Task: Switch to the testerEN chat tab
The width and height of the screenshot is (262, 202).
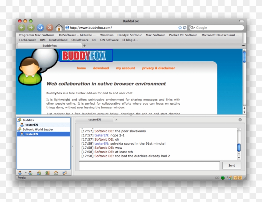Action: 95,120
